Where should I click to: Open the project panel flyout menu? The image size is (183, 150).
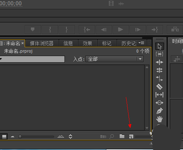point(141,43)
